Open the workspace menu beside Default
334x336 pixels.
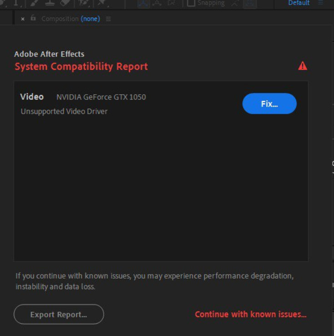320,3
